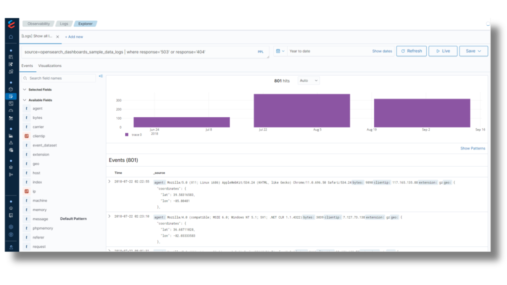
Task: Open the Logs breadcrumb
Action: coord(63,23)
